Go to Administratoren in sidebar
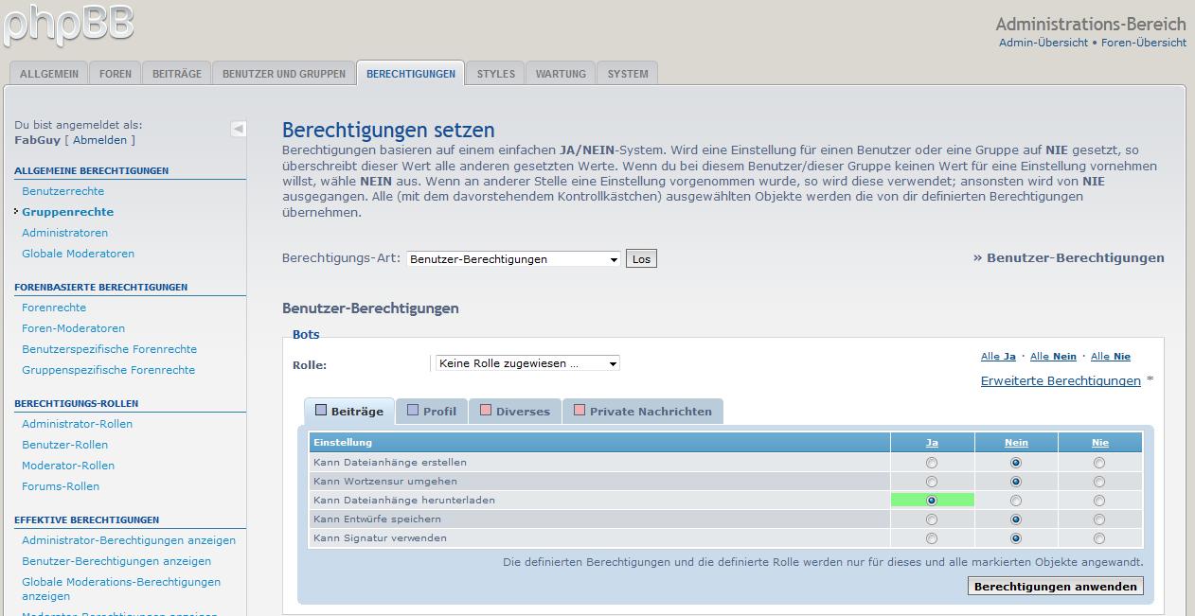 [x=64, y=233]
